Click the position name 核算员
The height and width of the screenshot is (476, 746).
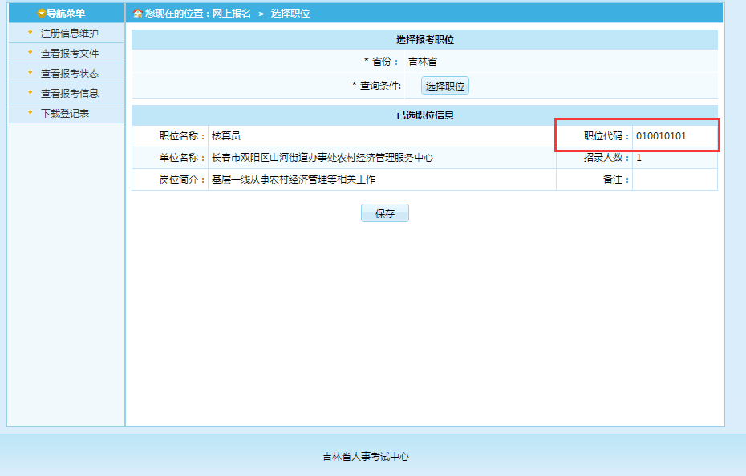[226, 136]
